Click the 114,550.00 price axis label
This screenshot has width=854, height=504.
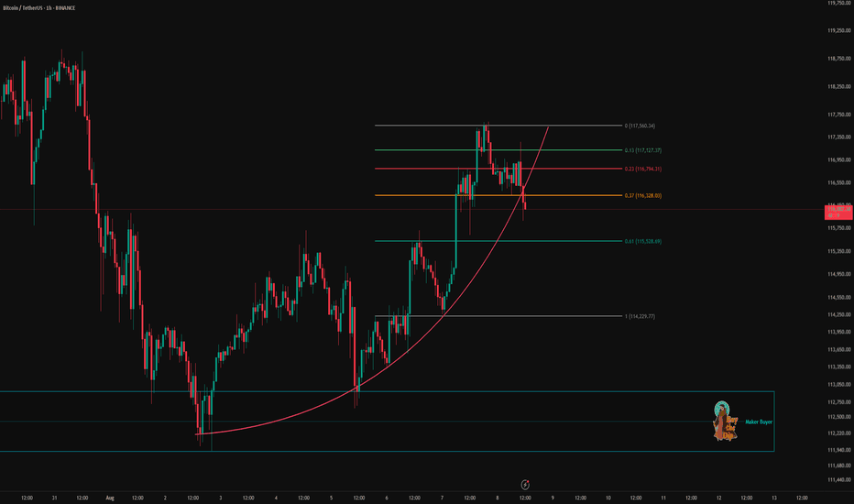pos(839,298)
